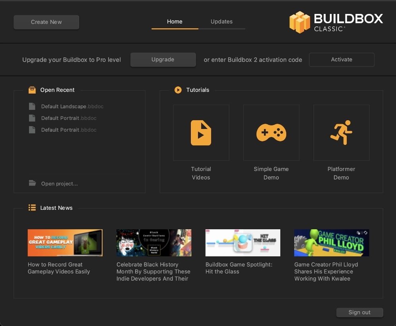Image resolution: width=396 pixels, height=326 pixels.
Task: Read 'How to Record Great Gameplay Videos Easily'
Action: (59, 268)
